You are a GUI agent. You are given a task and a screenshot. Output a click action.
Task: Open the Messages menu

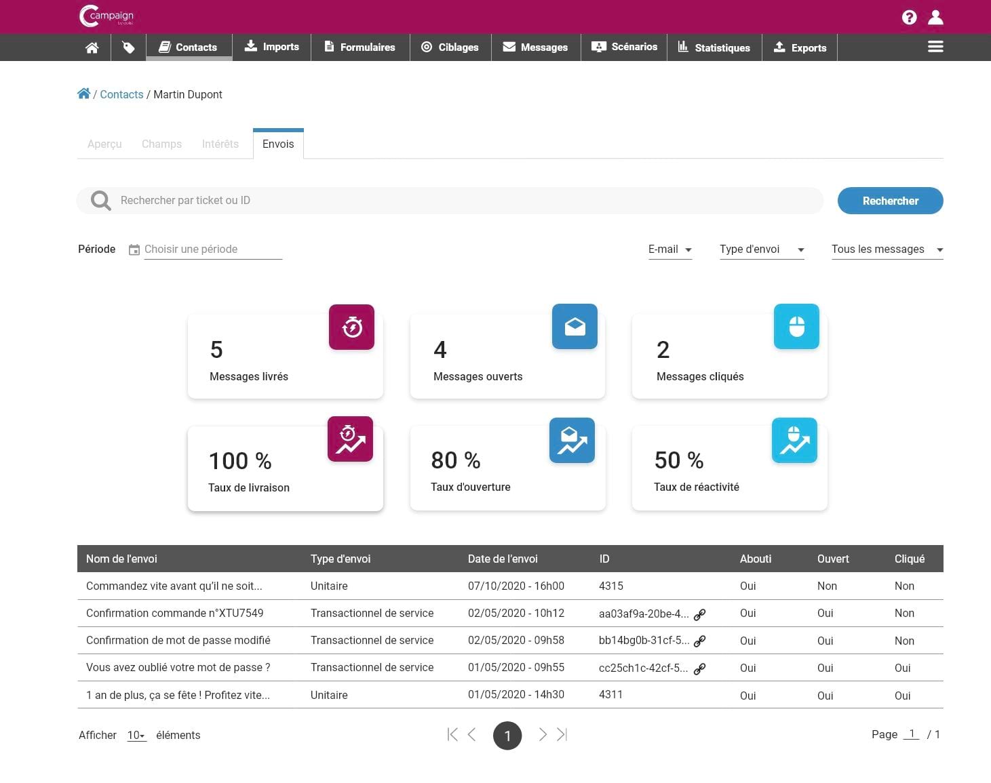(x=536, y=47)
